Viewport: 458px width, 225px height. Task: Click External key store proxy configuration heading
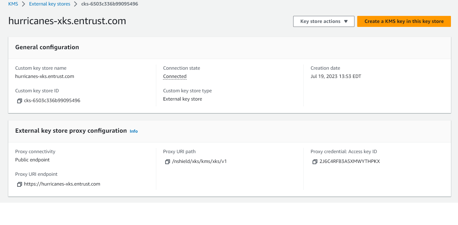click(x=71, y=131)
